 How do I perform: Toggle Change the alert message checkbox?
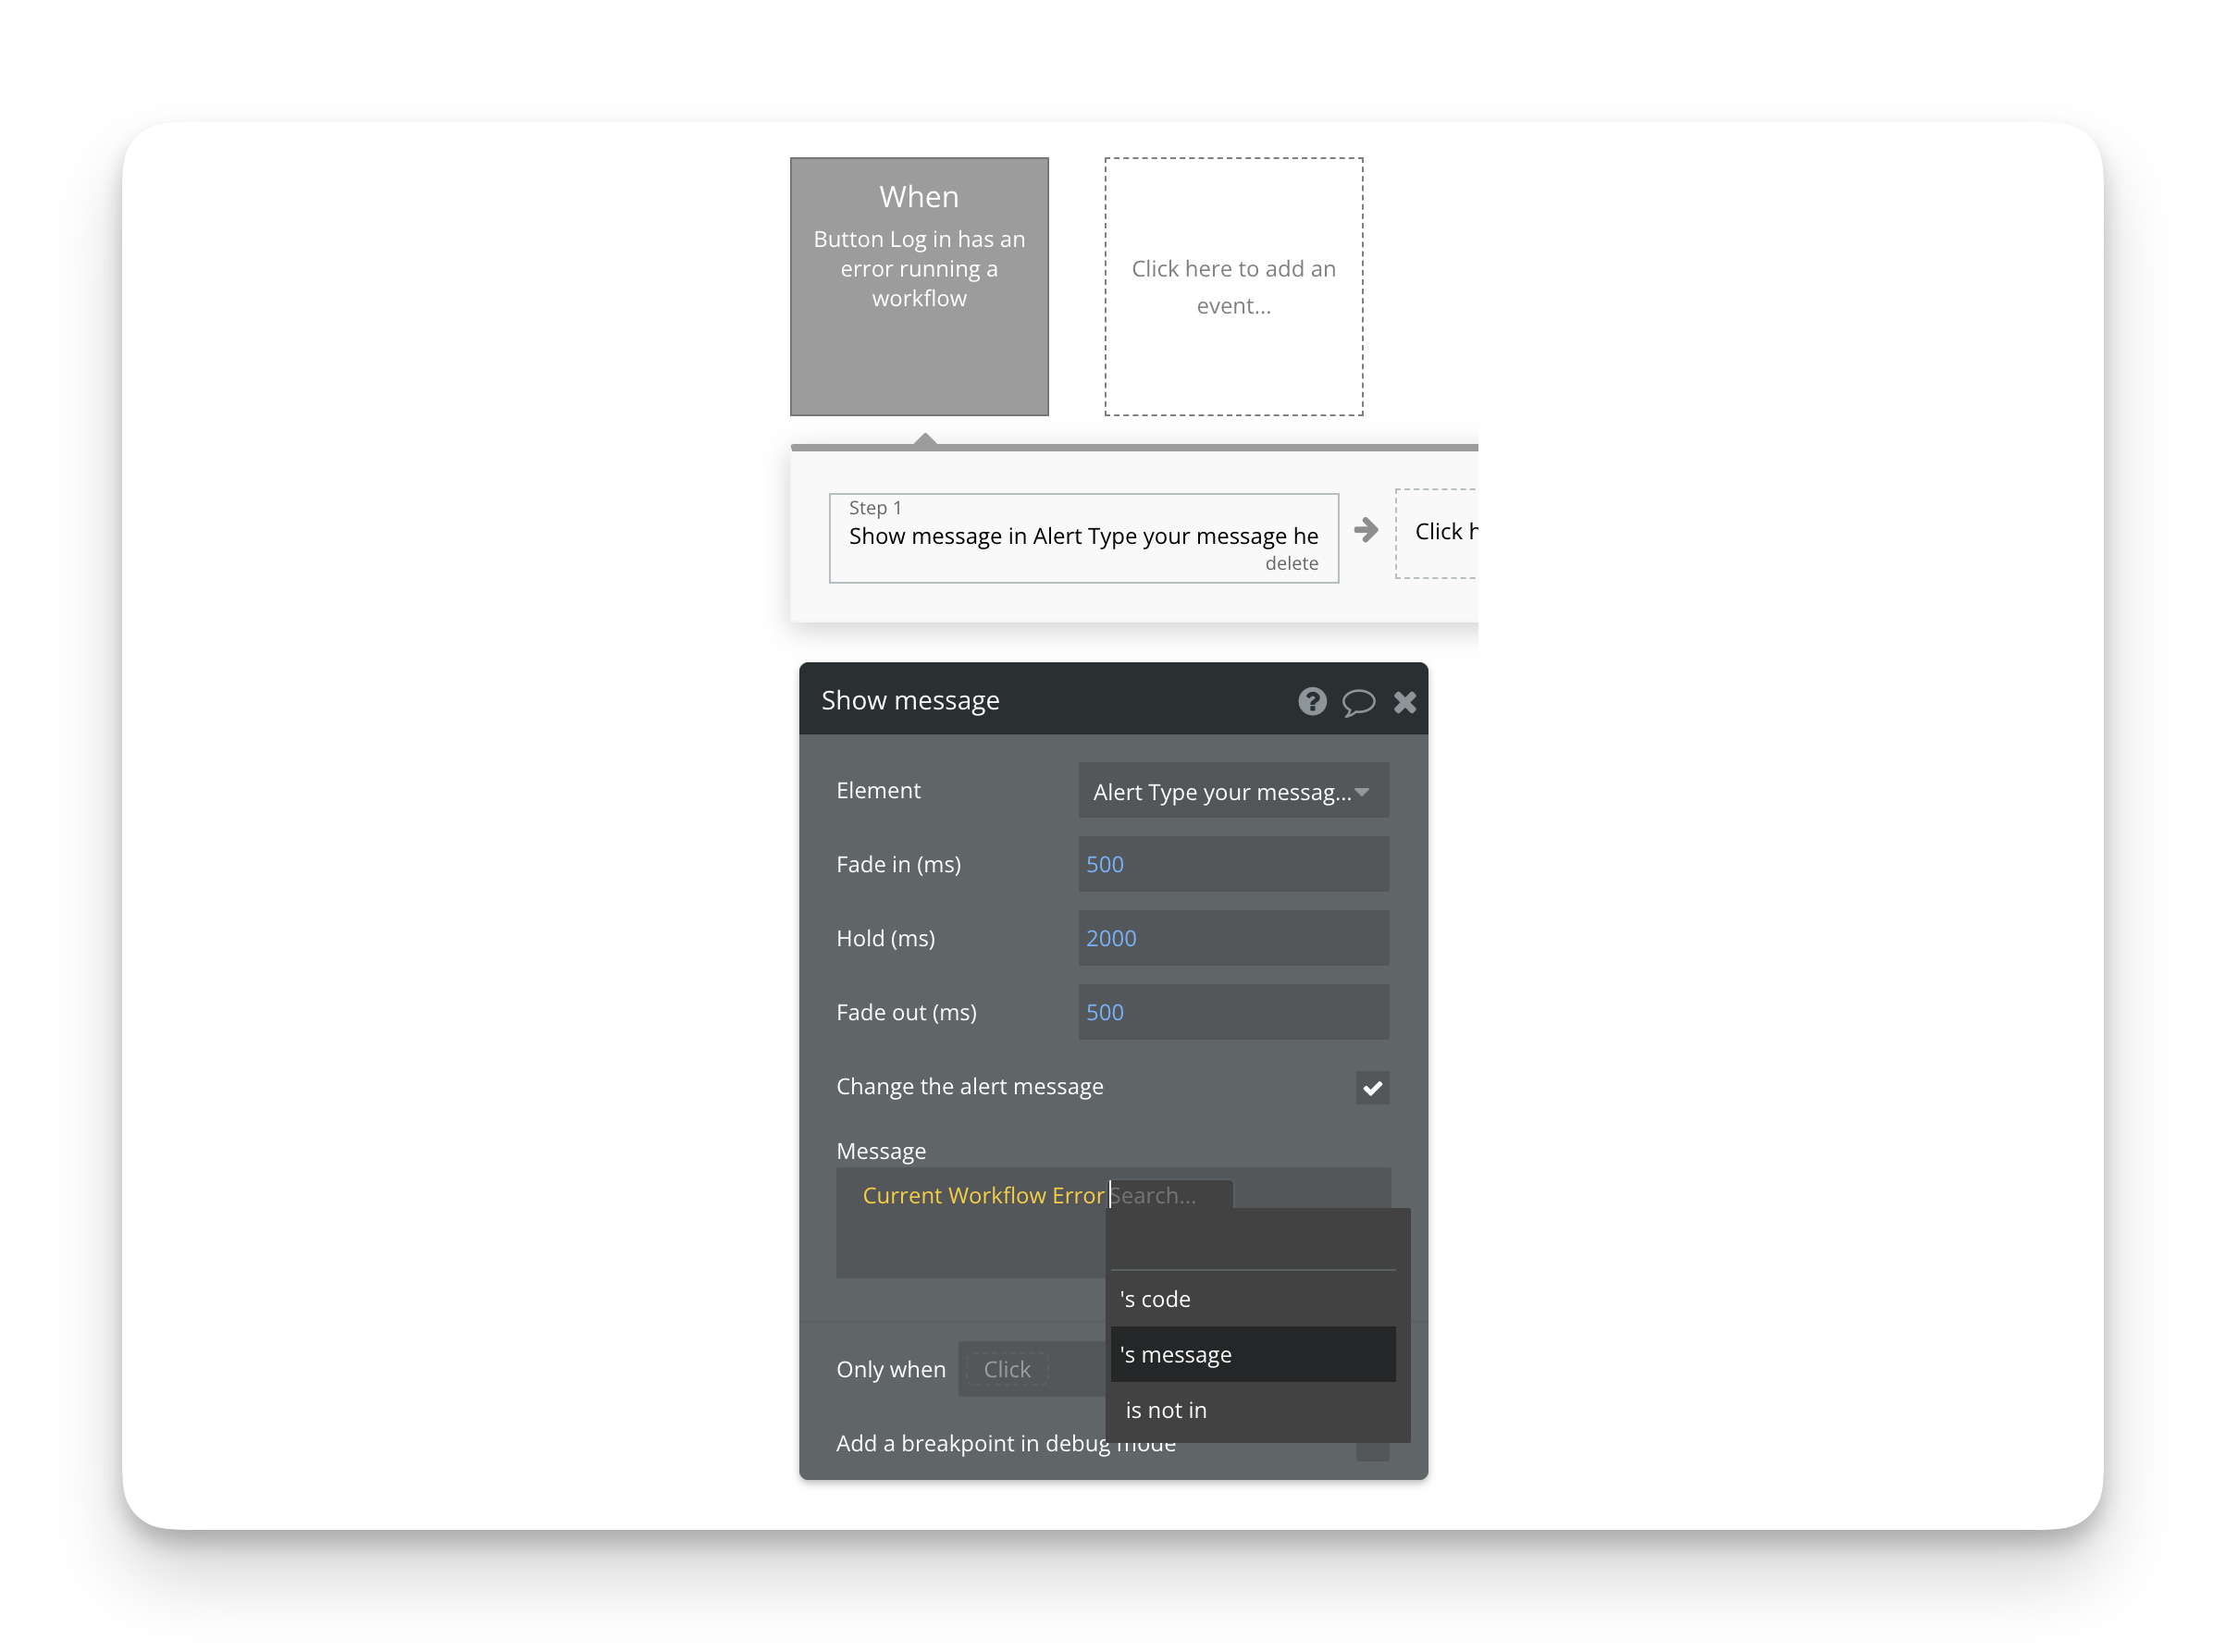tap(1372, 1087)
